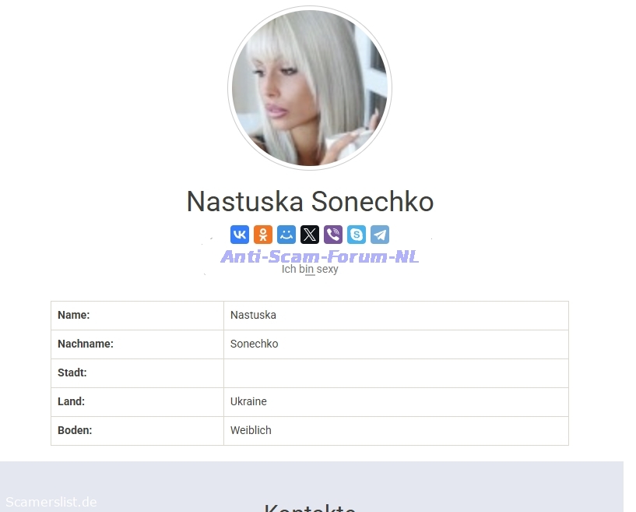Image resolution: width=636 pixels, height=512 pixels.
Task: Click the Anti-Scam-Forum-NL watermark text
Action: tap(320, 256)
